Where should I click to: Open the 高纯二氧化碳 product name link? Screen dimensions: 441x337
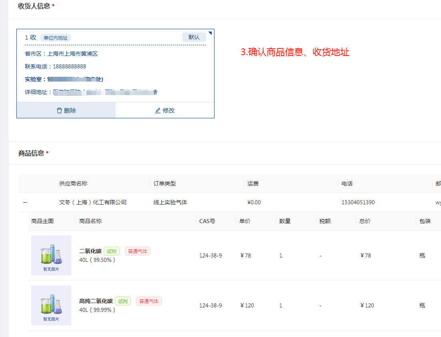pyautogui.click(x=96, y=301)
